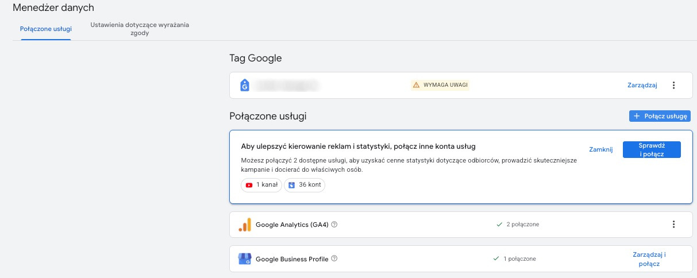Click the Menedżer danych page title
Screen dimensions: 697x278
tap(53, 7)
